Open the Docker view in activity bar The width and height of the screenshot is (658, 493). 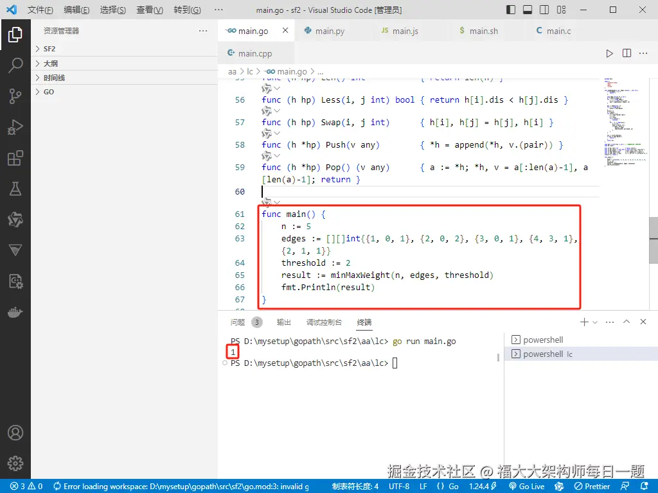point(15,313)
